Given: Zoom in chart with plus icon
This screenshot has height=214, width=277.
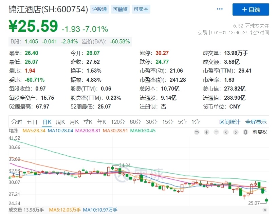Looking at the screenshot, I should click(206, 132).
